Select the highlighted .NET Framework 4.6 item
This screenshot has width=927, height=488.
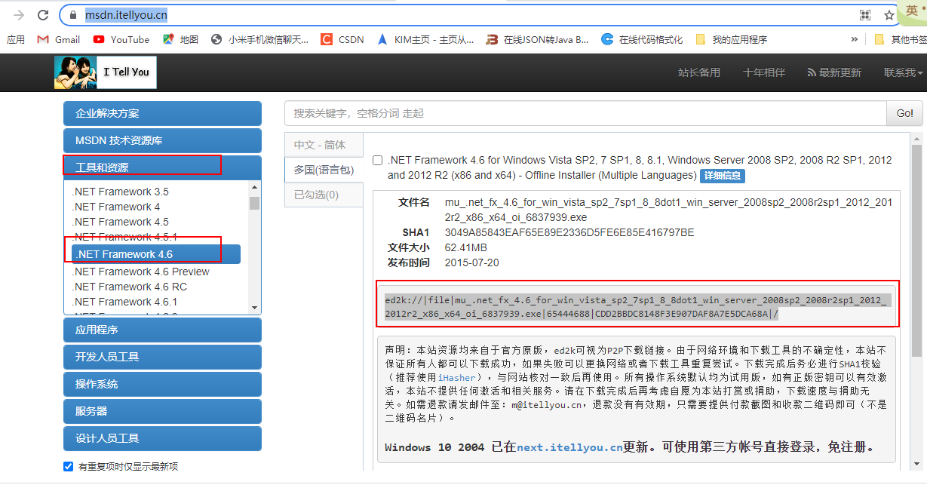pos(156,254)
